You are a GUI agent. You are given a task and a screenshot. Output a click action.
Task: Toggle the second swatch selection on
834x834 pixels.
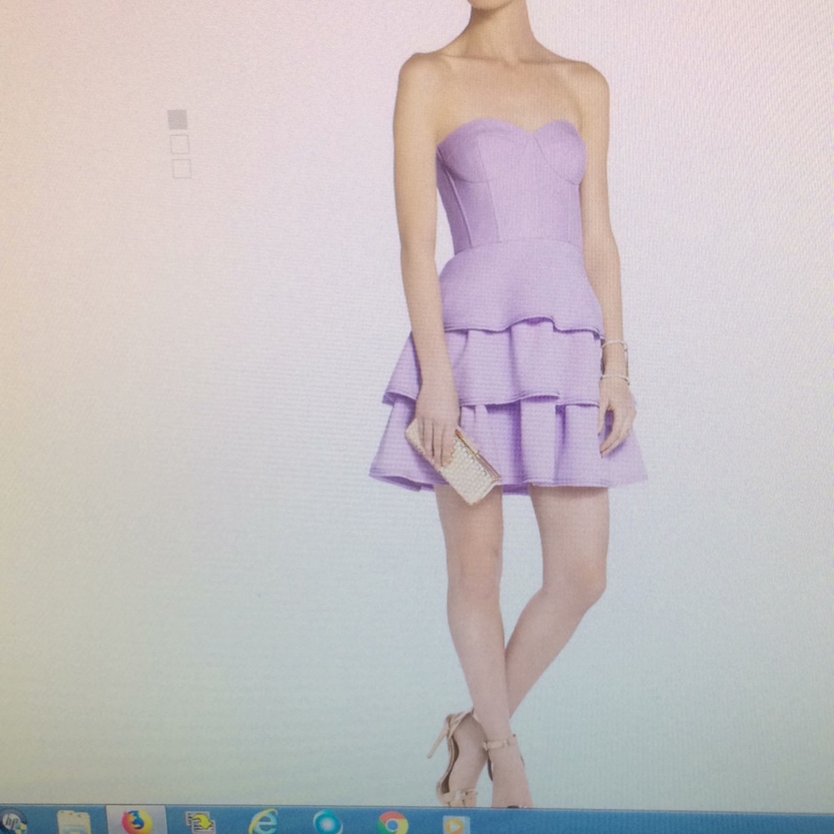click(x=179, y=143)
